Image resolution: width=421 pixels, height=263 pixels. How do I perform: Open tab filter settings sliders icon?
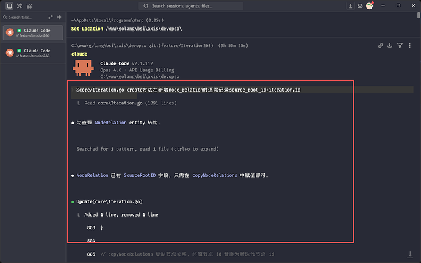[51, 17]
